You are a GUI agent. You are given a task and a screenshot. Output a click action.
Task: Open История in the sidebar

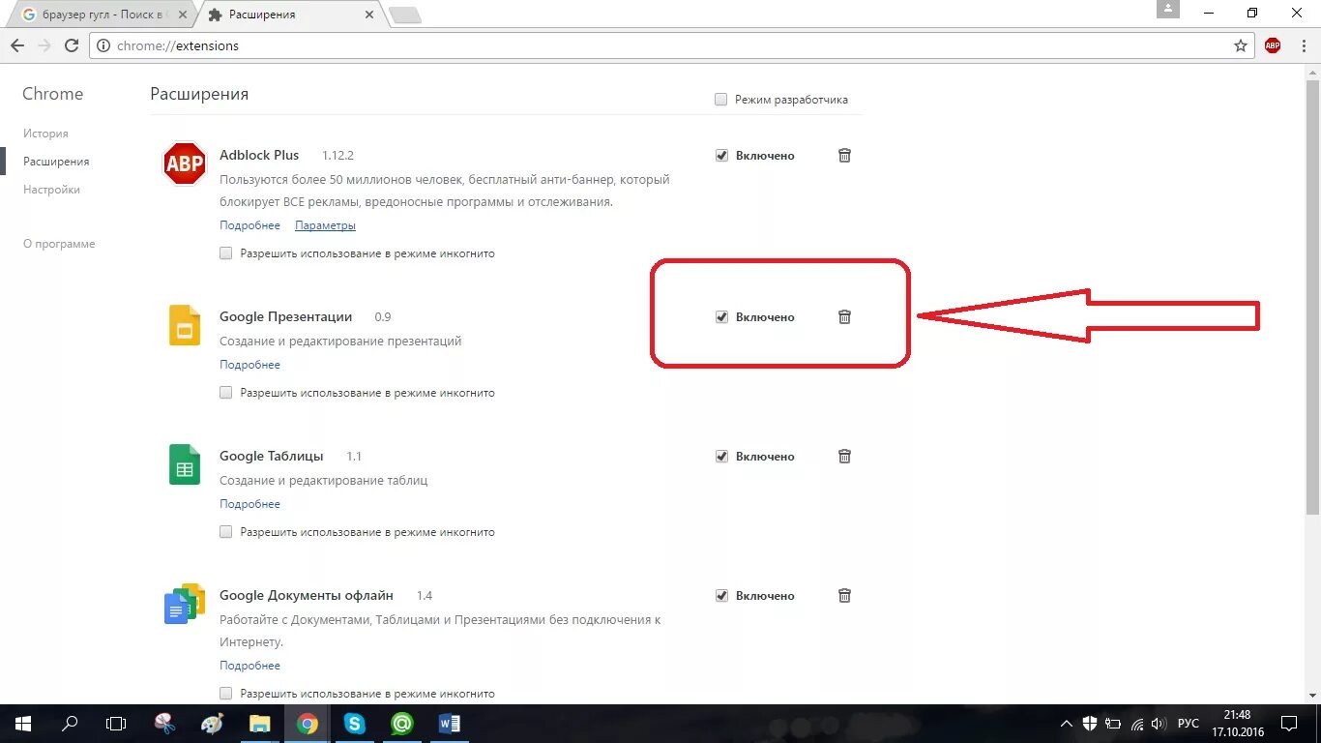point(45,134)
